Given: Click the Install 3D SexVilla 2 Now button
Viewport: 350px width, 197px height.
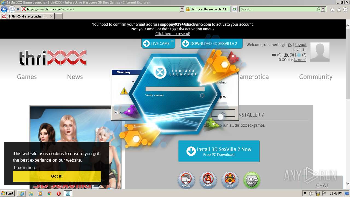Looking at the screenshot, I should point(219,151).
